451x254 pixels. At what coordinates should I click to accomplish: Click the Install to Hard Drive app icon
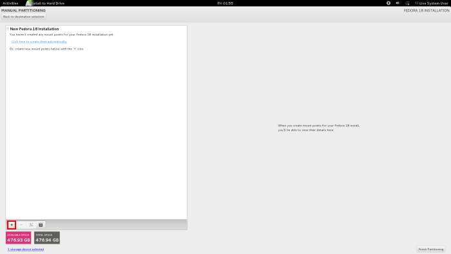pos(29,3)
